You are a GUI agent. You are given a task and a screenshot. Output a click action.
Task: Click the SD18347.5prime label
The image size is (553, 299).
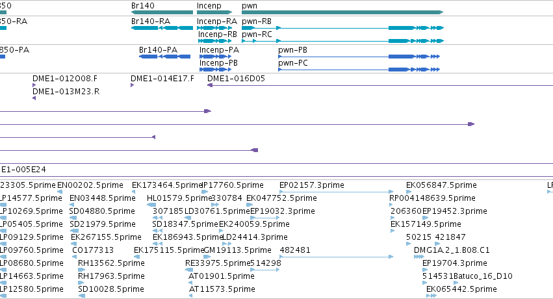point(185,224)
